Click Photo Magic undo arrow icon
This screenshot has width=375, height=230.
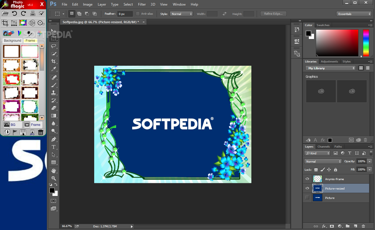click(x=14, y=13)
